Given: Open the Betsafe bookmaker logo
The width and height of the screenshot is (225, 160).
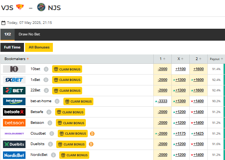Looking at the screenshot, I should pos(14,112).
